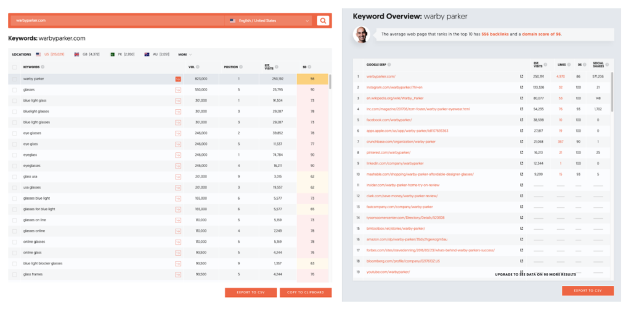The height and width of the screenshot is (310, 631).
Task: Click info icon next to VOL header
Action: pos(198,67)
